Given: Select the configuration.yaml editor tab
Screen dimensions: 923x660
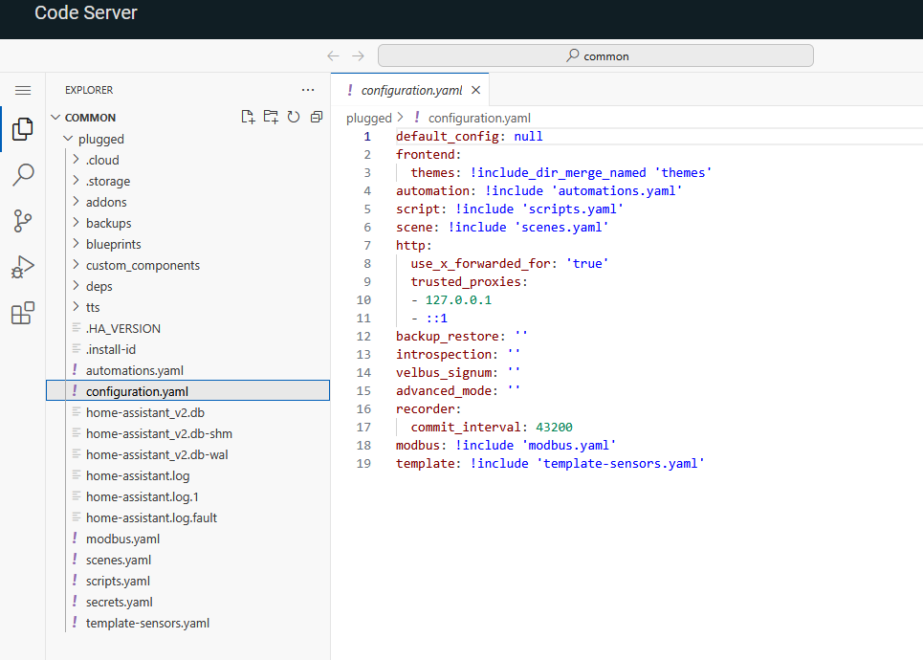Looking at the screenshot, I should [411, 90].
